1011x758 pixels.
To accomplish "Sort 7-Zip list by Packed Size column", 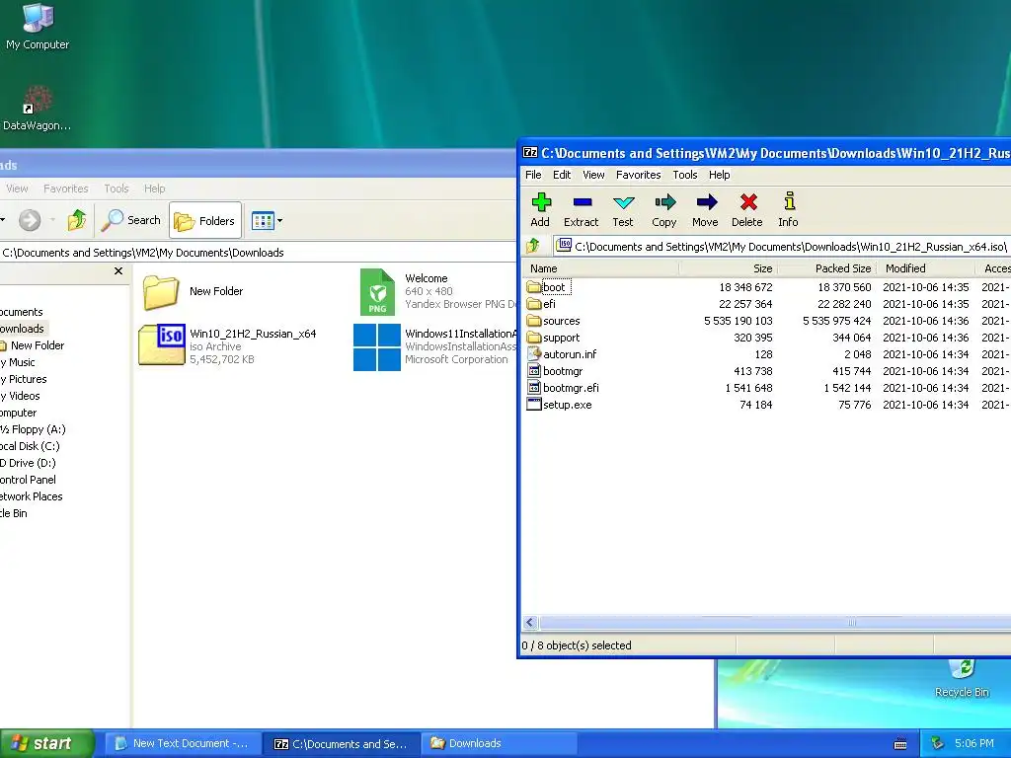I will (826, 268).
